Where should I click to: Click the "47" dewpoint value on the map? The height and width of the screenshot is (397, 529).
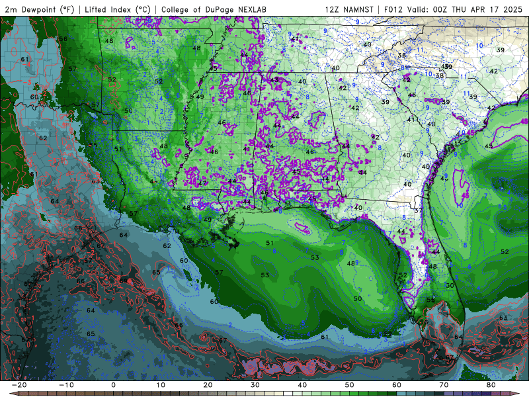pos(202,183)
